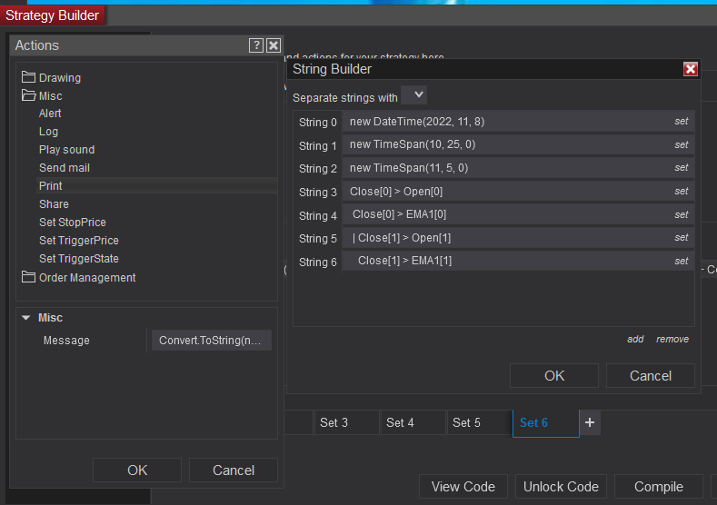Switch to the Set 3 tab
Screen dimensions: 717x505
coord(334,422)
